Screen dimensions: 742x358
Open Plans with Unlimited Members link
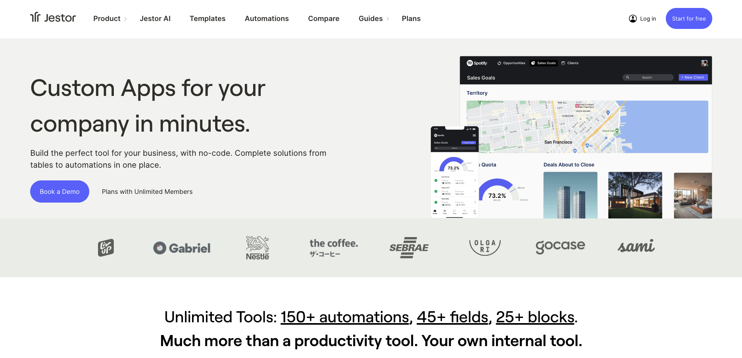click(147, 191)
